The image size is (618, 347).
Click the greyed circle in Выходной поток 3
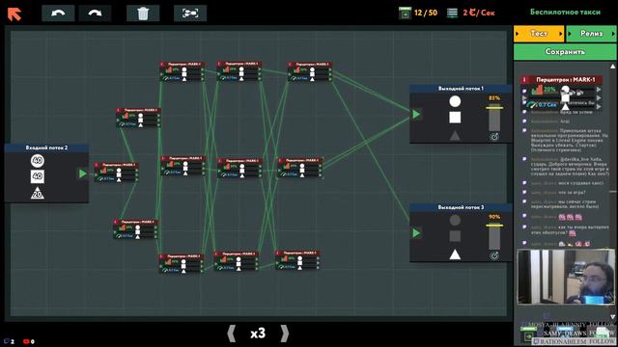point(455,220)
